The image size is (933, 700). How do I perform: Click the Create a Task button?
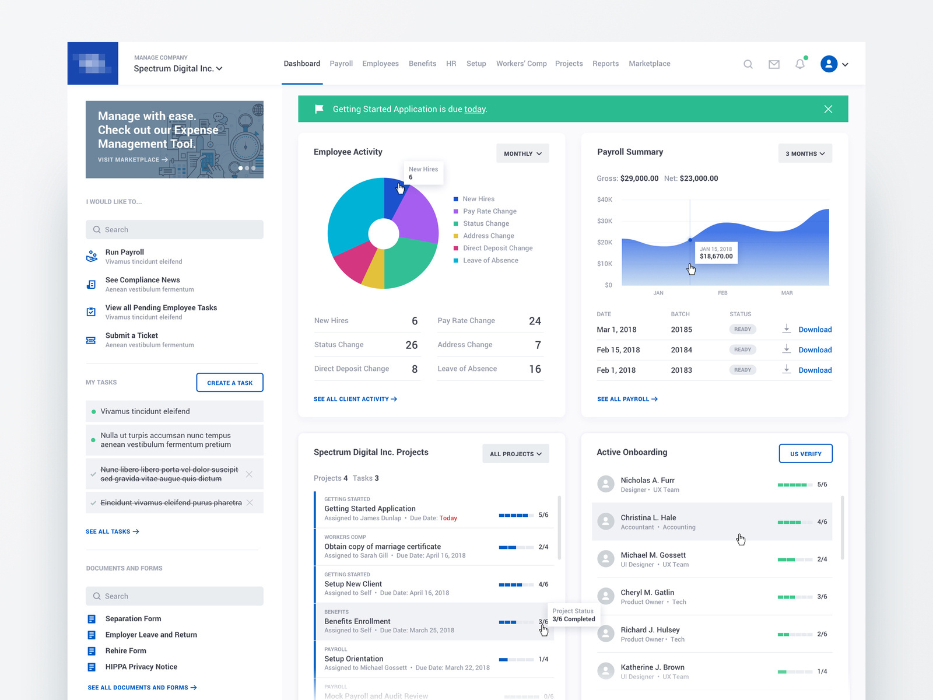tap(230, 383)
